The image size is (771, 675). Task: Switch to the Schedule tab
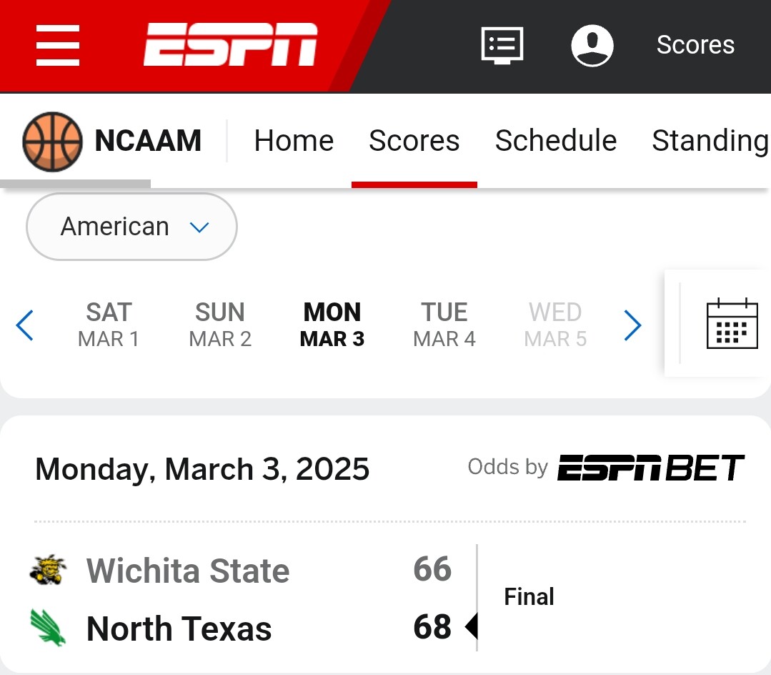tap(555, 141)
